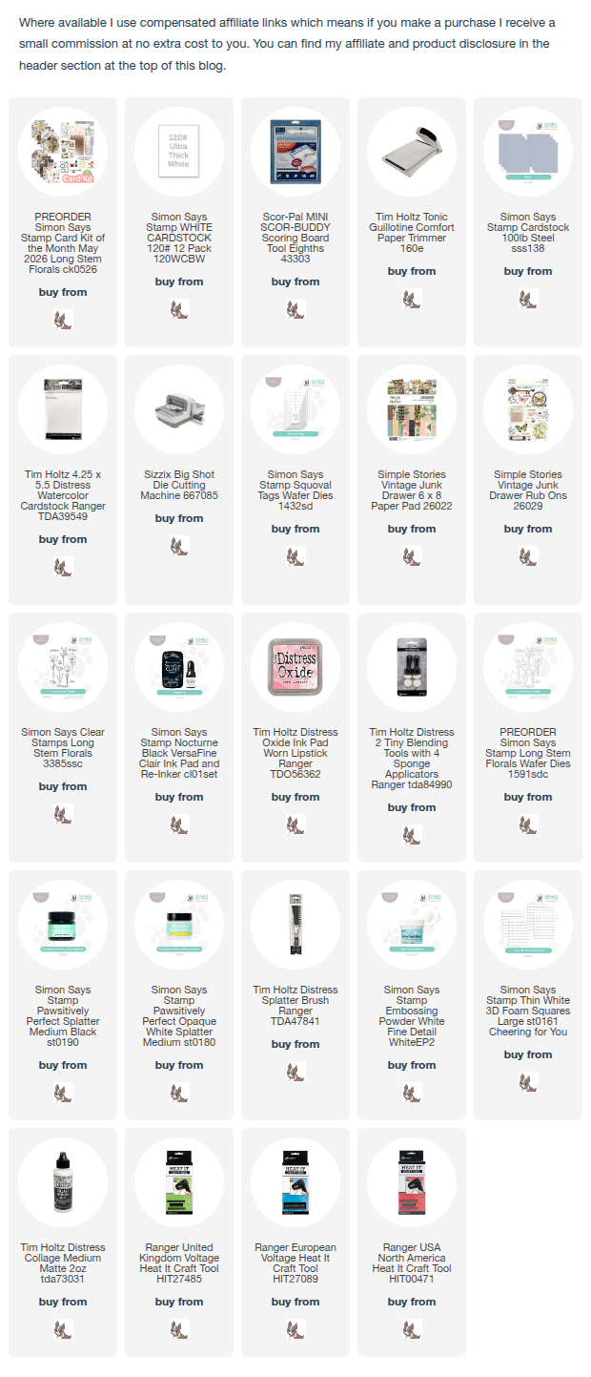Open the Simon Says Stamp Squoval Tags Wafer Dies link
The image size is (591, 1377).
pos(295,490)
